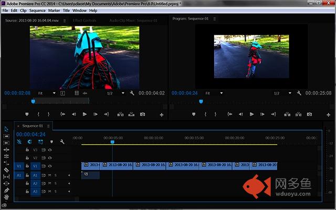Toggle linked selection in timeline

[x=40, y=142]
